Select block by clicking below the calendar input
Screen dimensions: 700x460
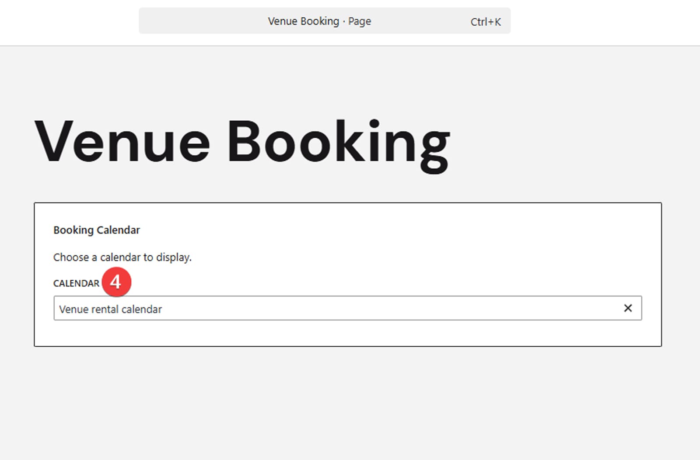point(348,334)
